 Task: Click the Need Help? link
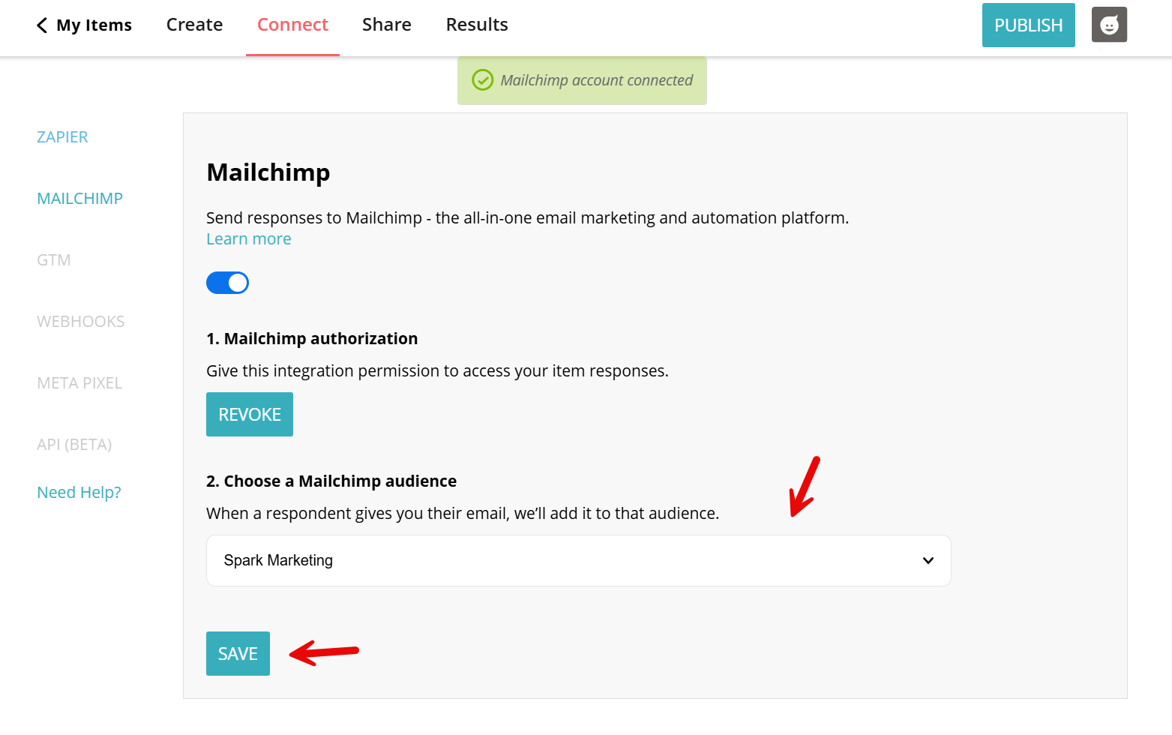(79, 492)
